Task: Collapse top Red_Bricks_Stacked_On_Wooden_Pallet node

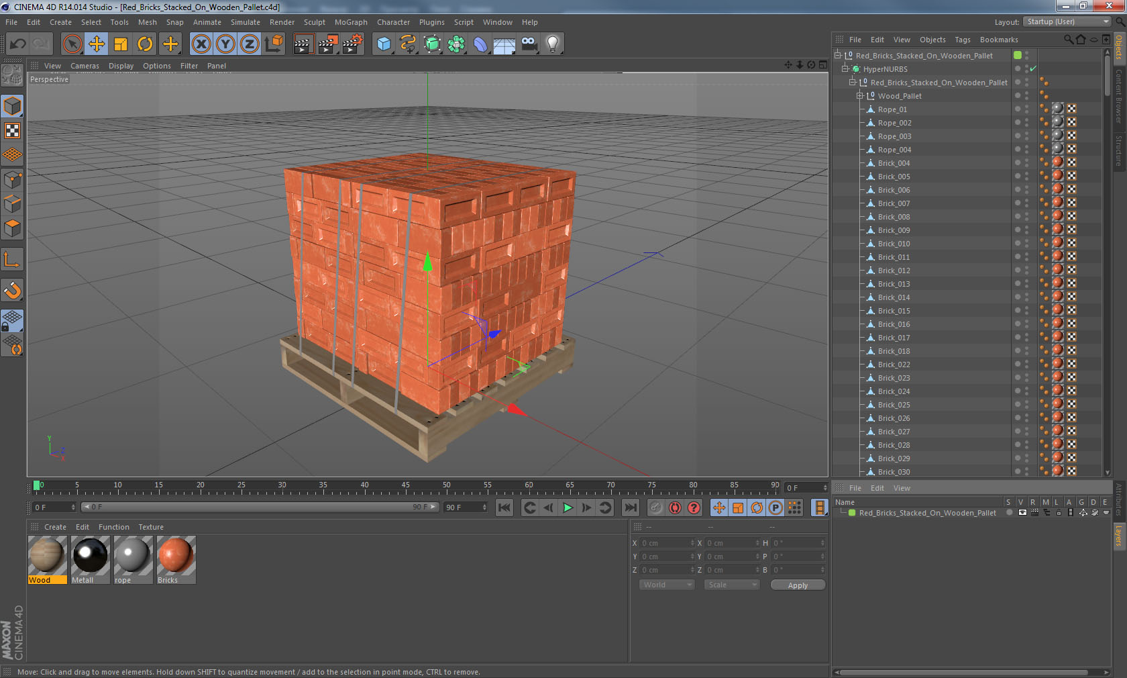Action: pyautogui.click(x=838, y=56)
